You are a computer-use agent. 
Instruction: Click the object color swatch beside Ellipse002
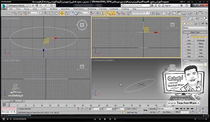tap(205, 65)
